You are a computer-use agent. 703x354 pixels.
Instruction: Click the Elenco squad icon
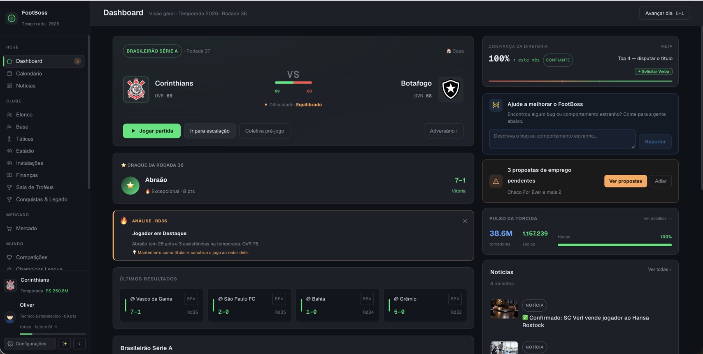[9, 115]
